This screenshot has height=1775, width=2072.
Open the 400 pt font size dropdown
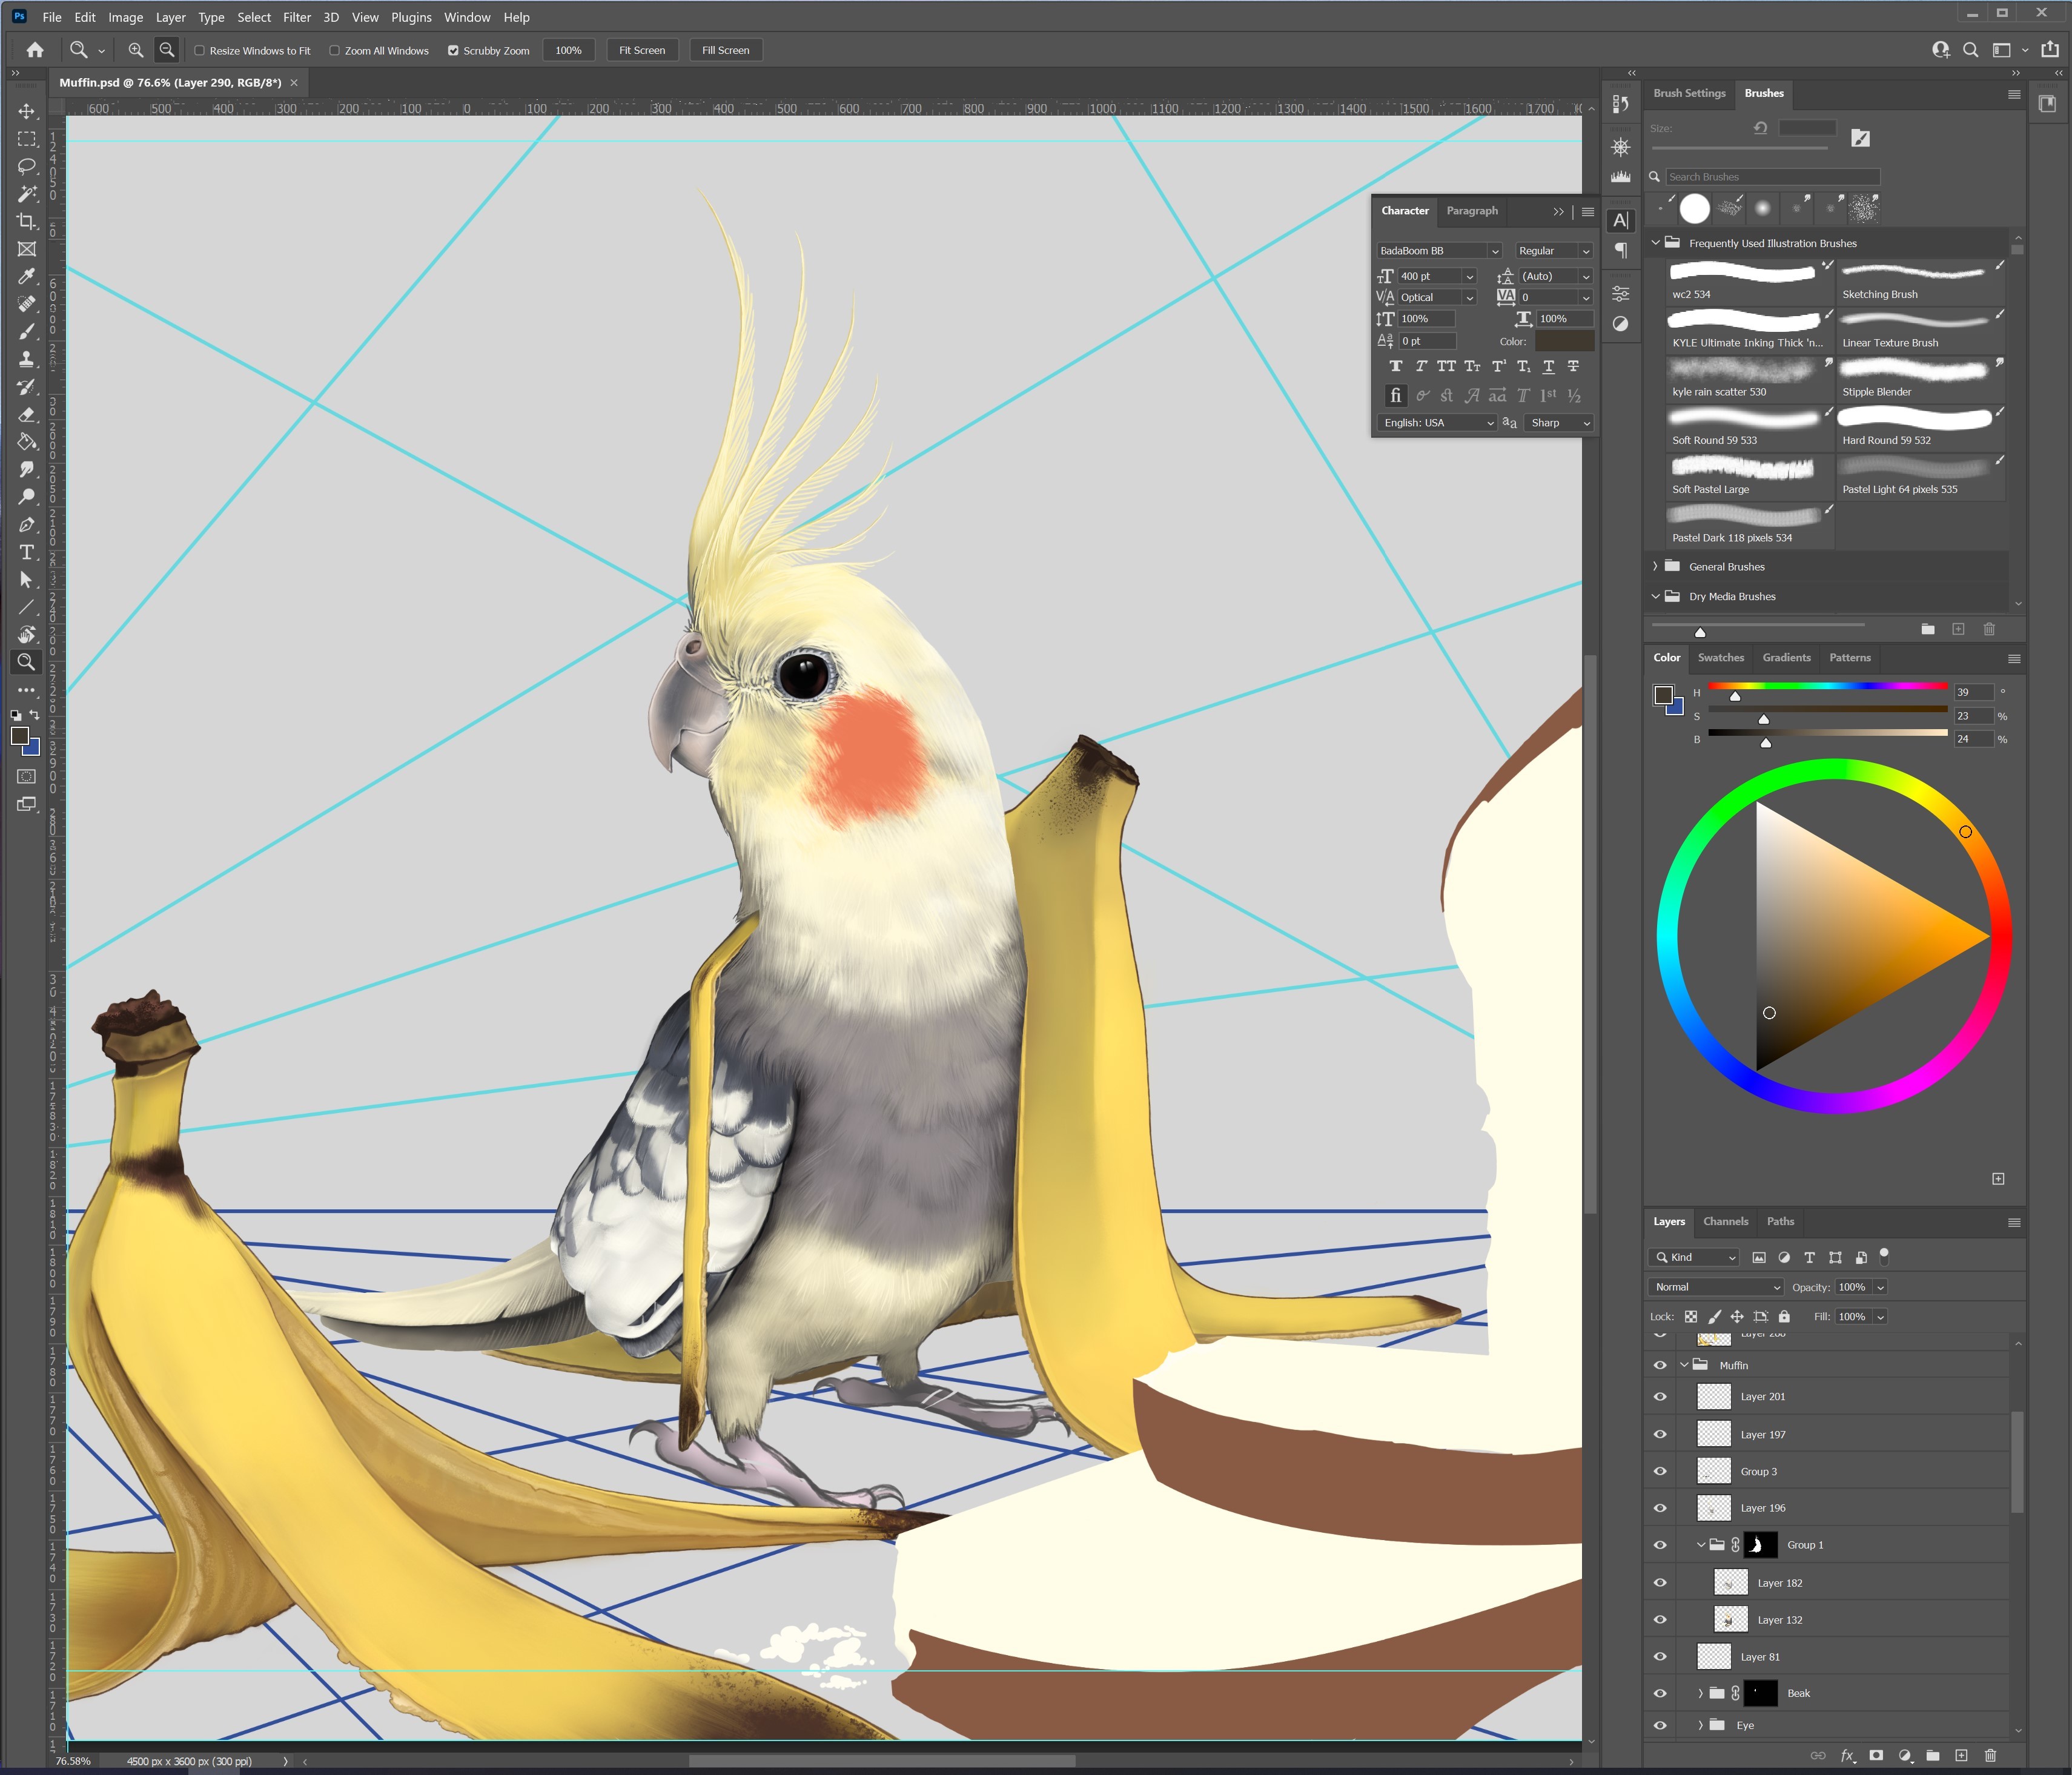[x=1470, y=277]
